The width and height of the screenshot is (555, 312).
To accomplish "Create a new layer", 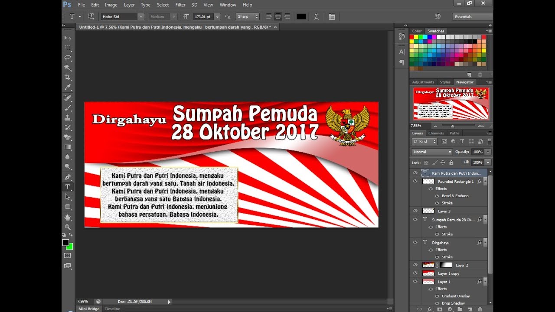I will [470, 309].
